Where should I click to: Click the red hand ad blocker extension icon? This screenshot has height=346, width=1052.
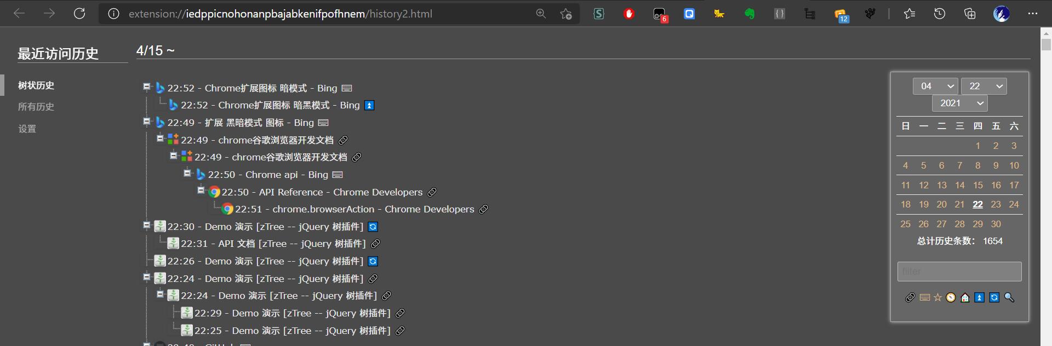pyautogui.click(x=629, y=14)
